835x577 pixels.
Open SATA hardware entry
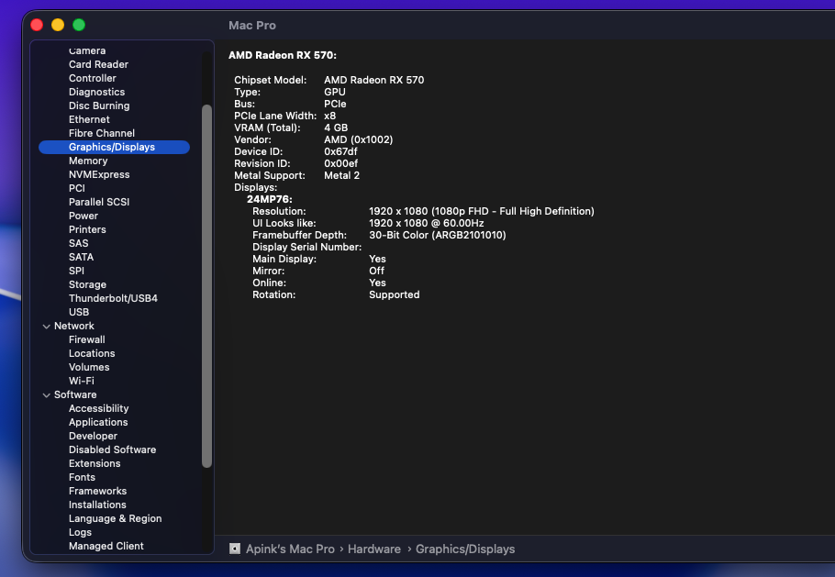[81, 257]
